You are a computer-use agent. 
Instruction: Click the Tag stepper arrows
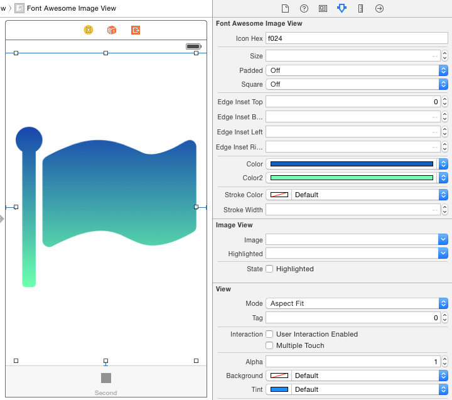point(444,318)
